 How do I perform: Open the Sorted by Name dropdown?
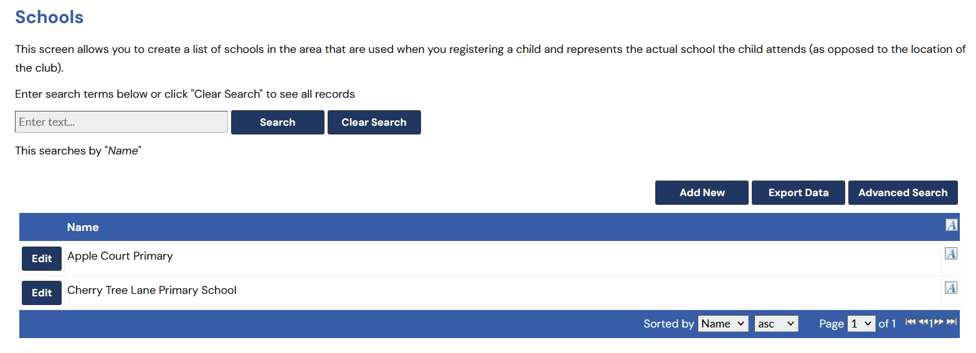click(x=723, y=324)
